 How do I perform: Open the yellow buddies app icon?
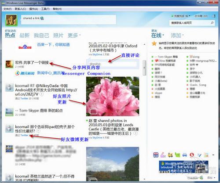tap(170, 155)
